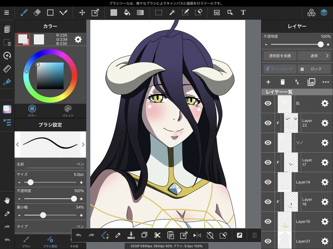Hide Layer15 visibility

pos(268,221)
